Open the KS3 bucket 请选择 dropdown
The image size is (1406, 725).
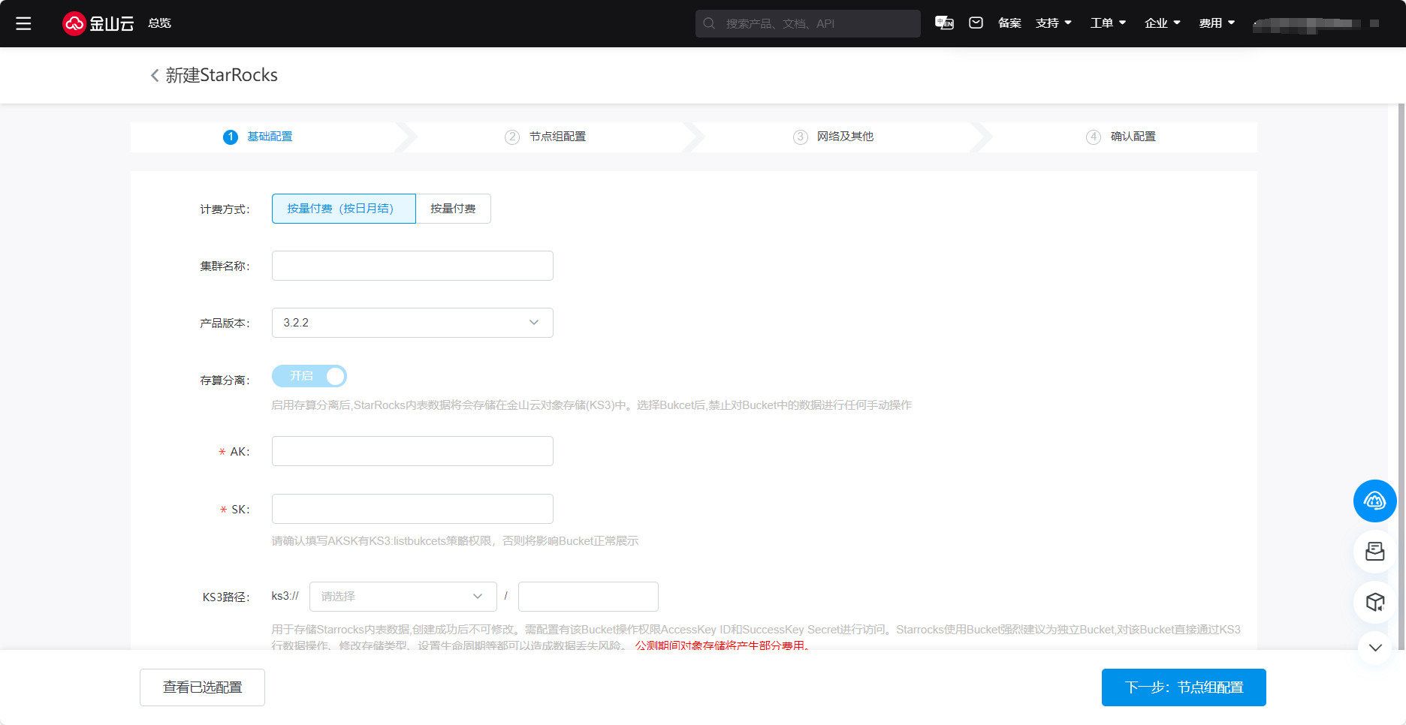point(403,597)
